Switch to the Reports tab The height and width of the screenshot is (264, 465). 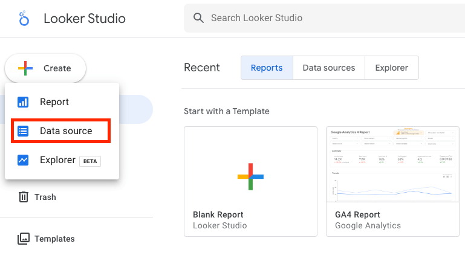267,68
